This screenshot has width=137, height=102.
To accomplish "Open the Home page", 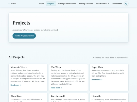I will (x=41, y=4).
